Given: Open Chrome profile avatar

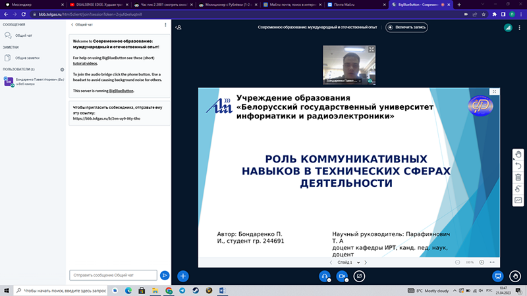Looking at the screenshot, I should coord(512,14).
